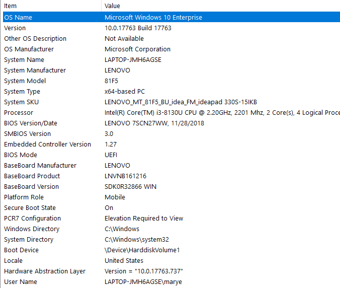Click the value LNVNB161216
340x288 pixels.
pos(125,176)
